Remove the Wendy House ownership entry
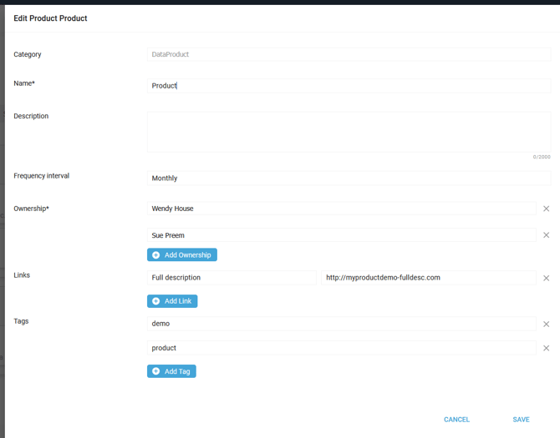This screenshot has height=438, width=560. [547, 209]
